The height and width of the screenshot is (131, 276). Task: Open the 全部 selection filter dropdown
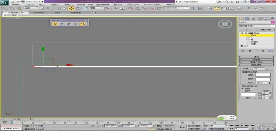coord(31,8)
